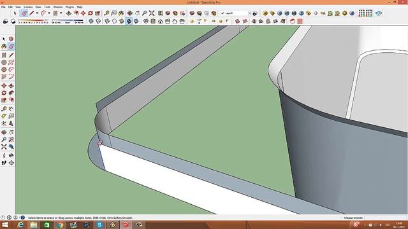Screen dimensions: 408x229
Task: Open the View menu
Action: click(18, 7)
